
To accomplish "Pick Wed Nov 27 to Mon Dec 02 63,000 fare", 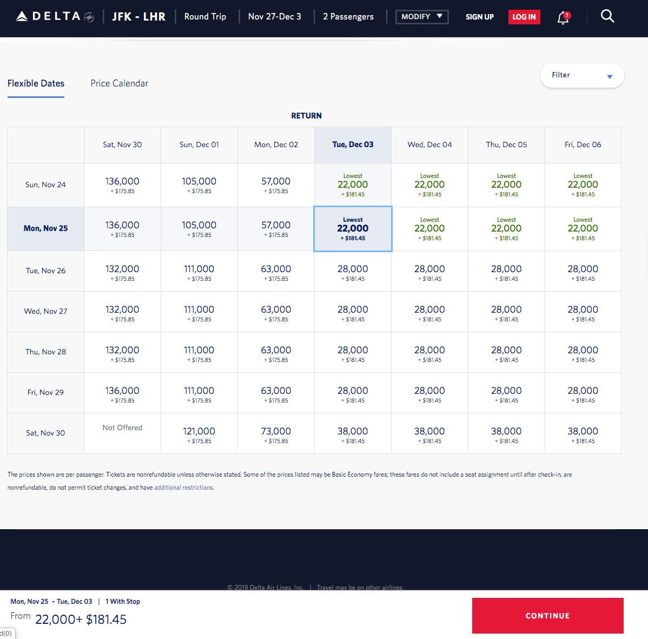I will (276, 311).
